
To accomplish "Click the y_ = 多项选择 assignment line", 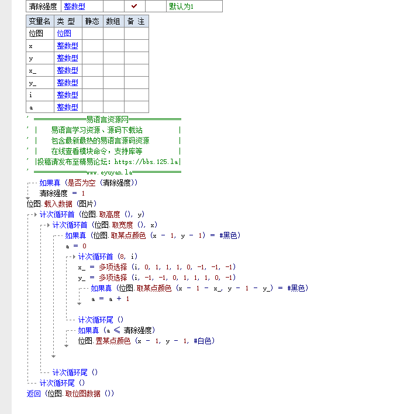I will pyautogui.click(x=157, y=278).
